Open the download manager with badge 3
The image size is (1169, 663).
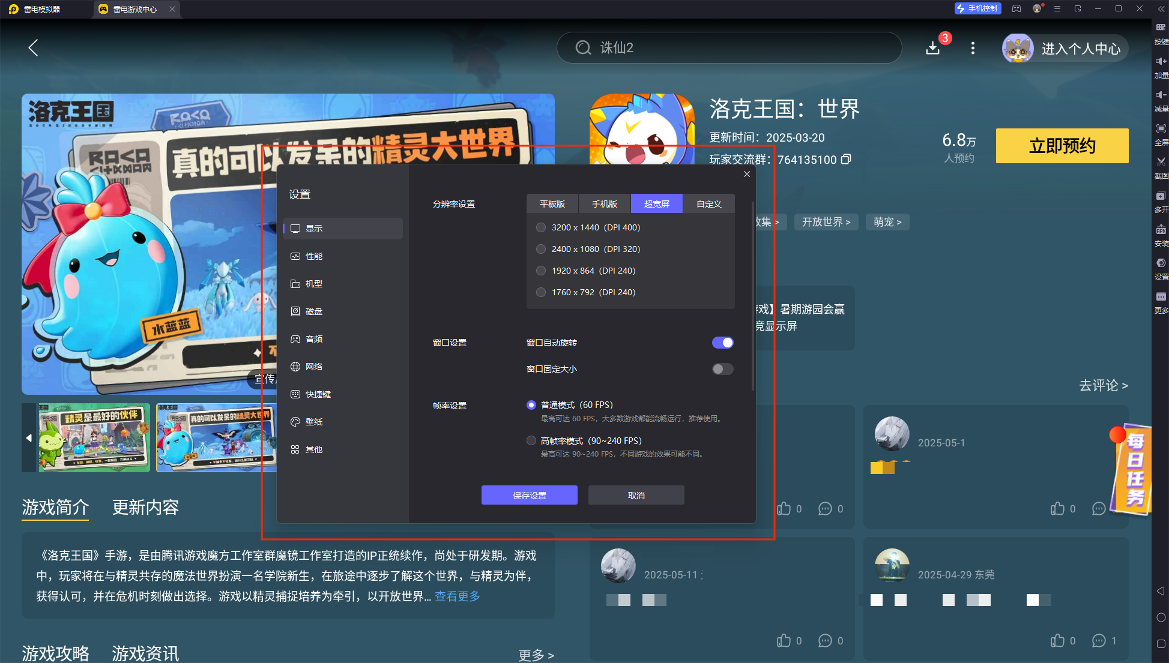(x=932, y=48)
